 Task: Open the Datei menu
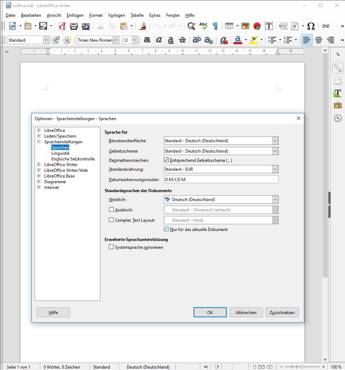10,15
